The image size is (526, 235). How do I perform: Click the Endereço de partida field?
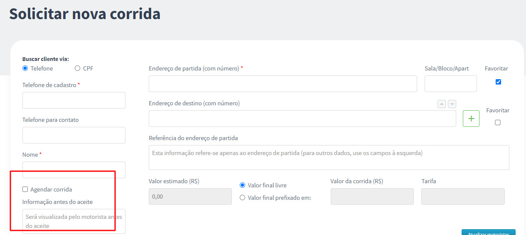[283, 84]
